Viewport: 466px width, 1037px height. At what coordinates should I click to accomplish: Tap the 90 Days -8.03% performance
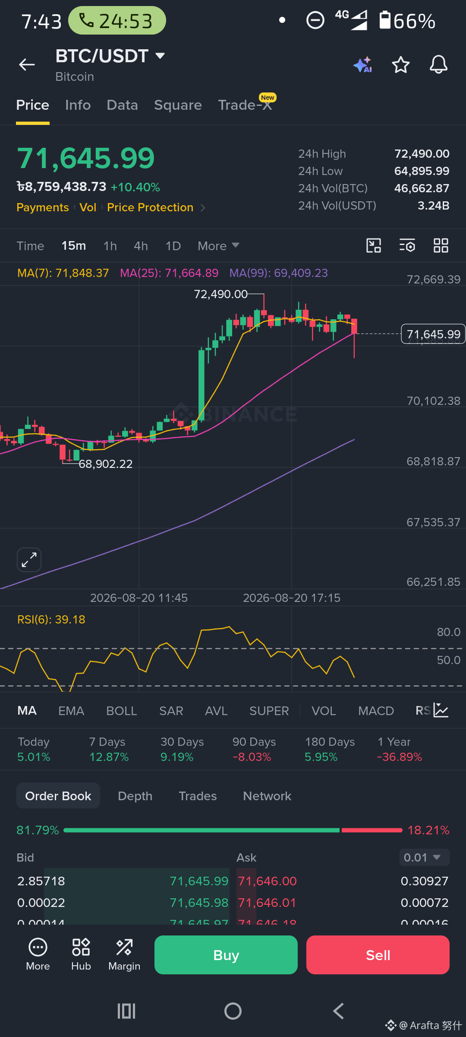[254, 749]
